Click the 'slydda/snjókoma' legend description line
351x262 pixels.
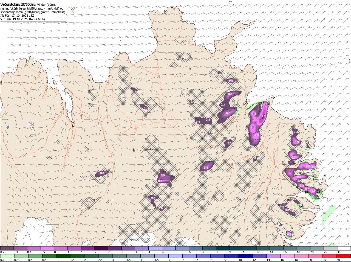coord(33,12)
